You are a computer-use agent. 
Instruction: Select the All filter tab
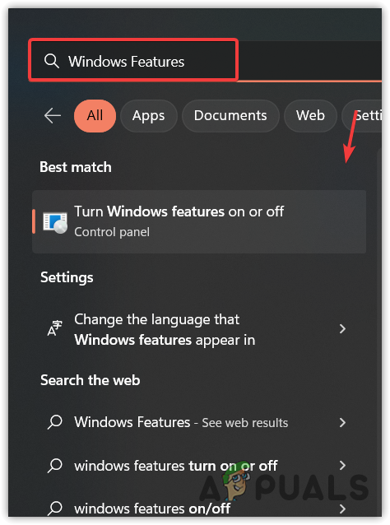pyautogui.click(x=95, y=115)
